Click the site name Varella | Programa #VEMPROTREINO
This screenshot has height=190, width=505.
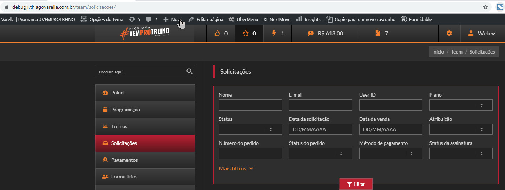pos(38,19)
